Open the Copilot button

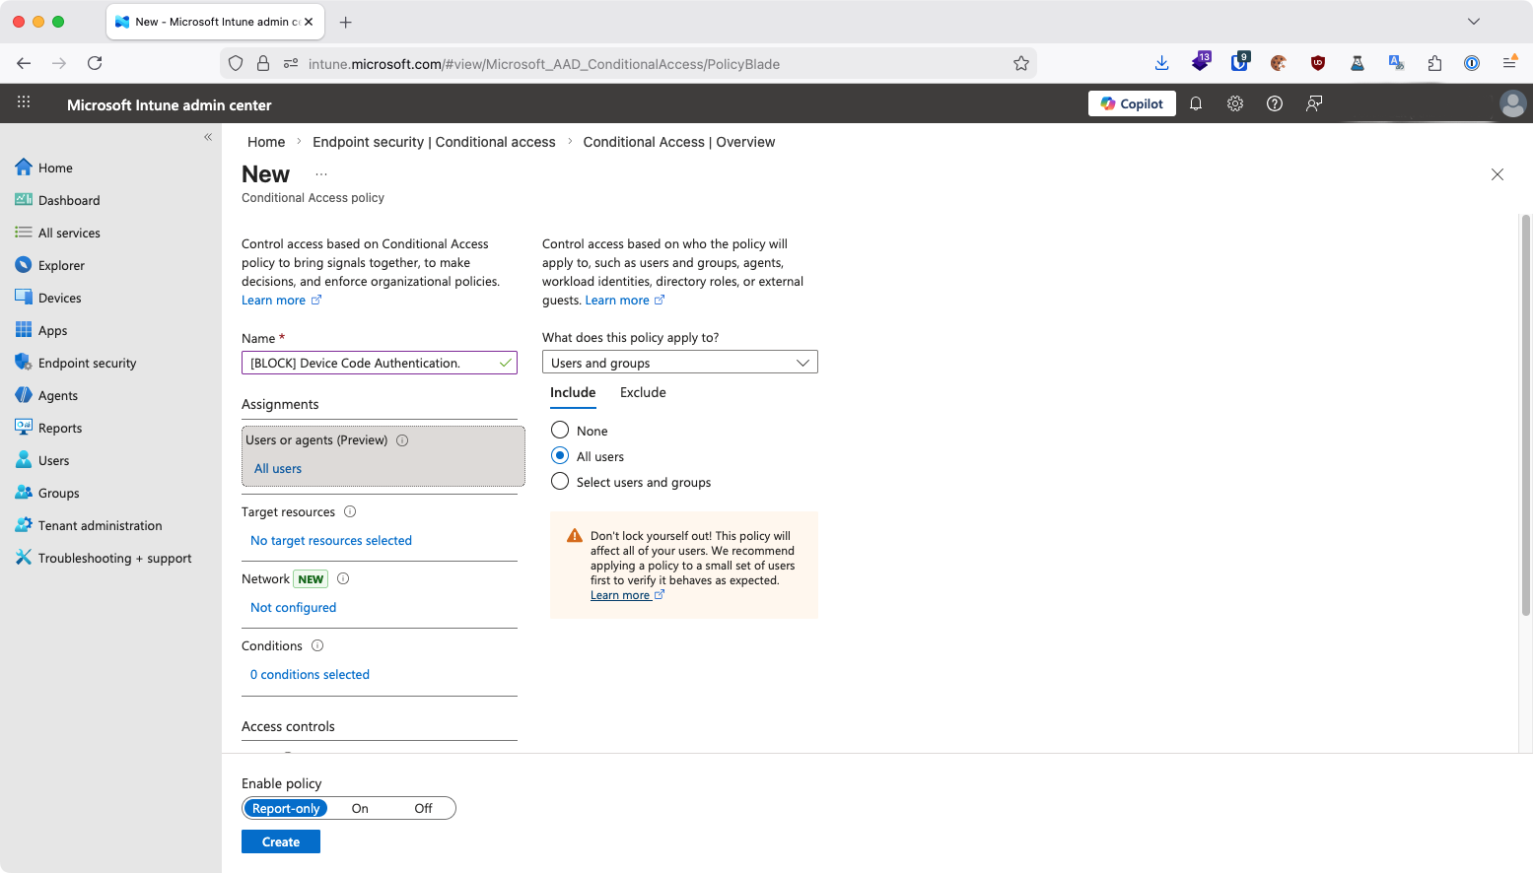[x=1132, y=103]
